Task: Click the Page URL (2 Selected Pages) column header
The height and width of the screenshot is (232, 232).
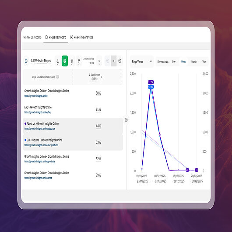Action: (43, 77)
